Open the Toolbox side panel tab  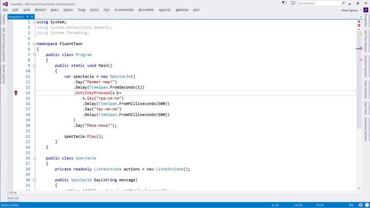coord(3,19)
